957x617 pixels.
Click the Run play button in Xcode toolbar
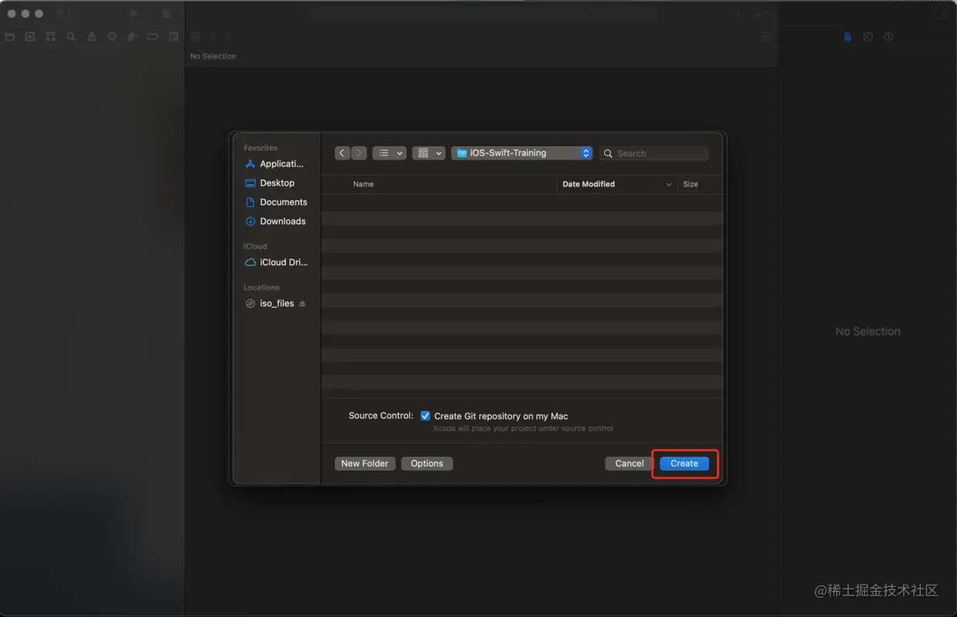pos(135,13)
